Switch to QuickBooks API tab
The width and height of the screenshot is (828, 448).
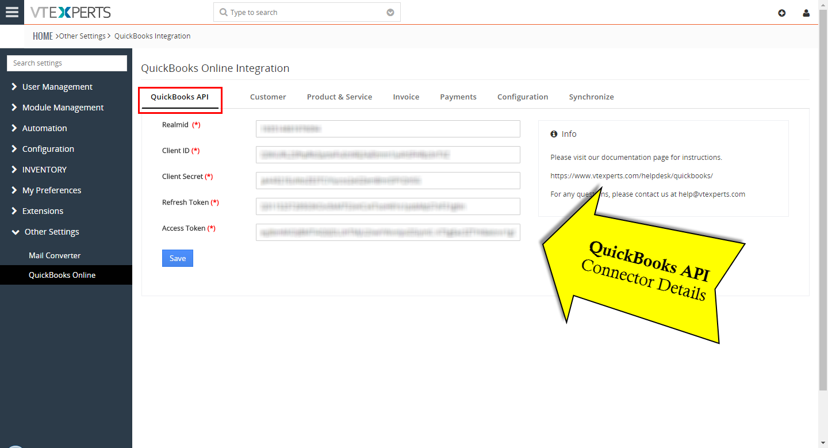(179, 97)
